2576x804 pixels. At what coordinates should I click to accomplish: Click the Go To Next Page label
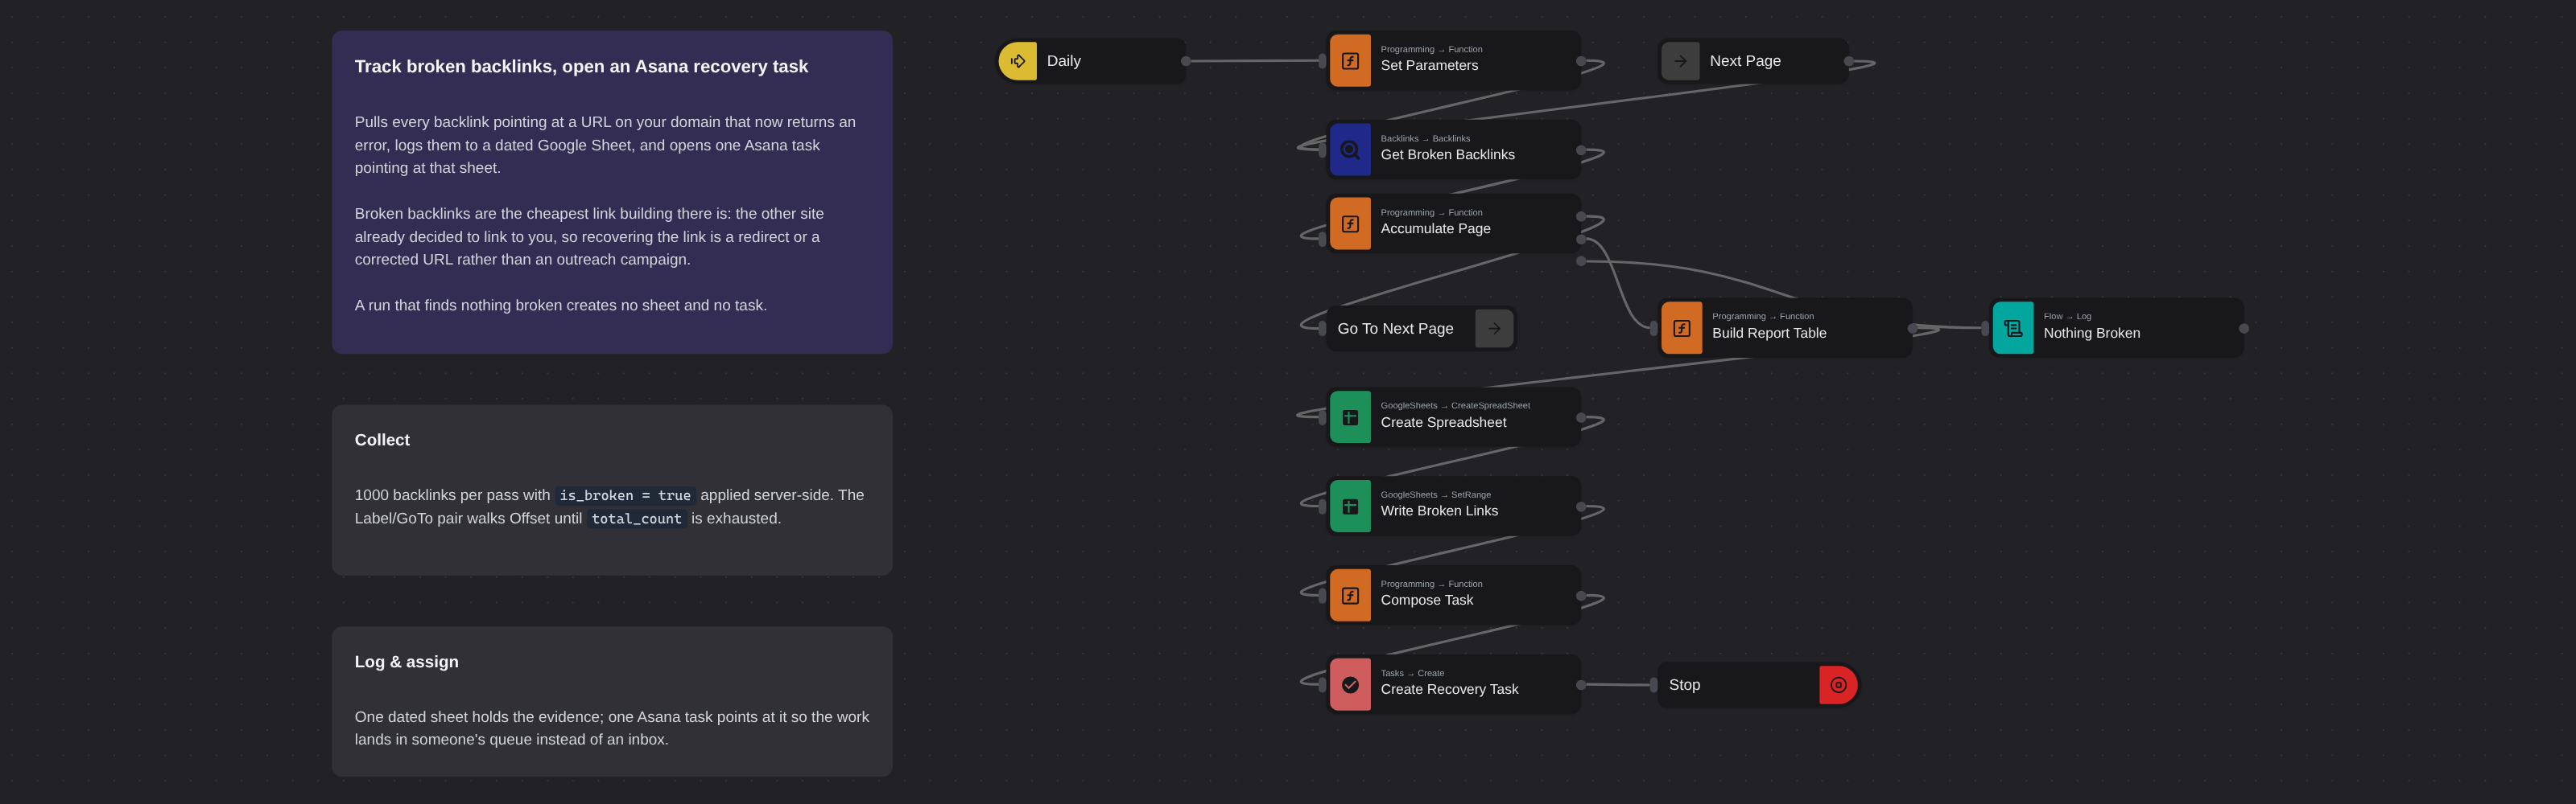[1395, 329]
